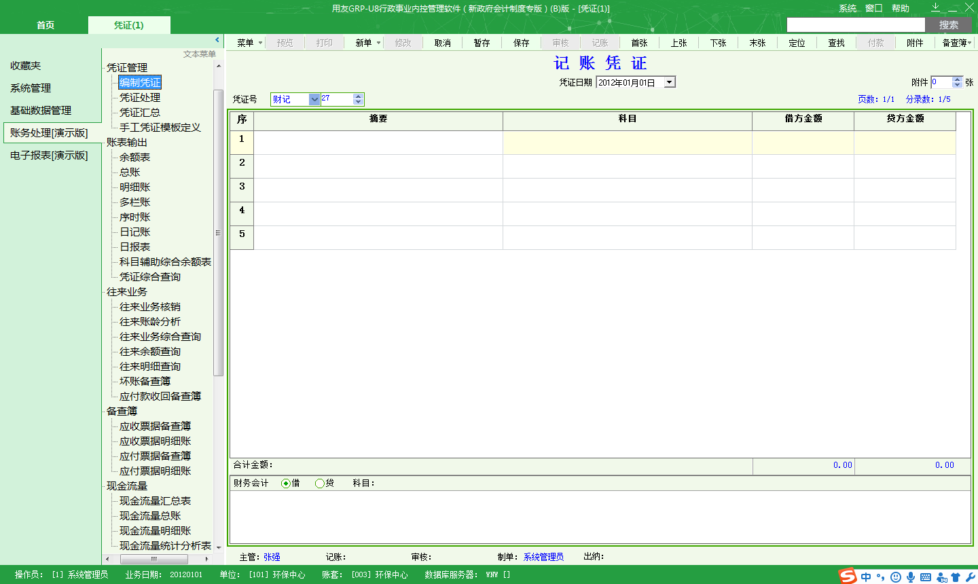Screen dimensions: 978x584
Task: Click the 暂存 toolbar button
Action: (482, 43)
